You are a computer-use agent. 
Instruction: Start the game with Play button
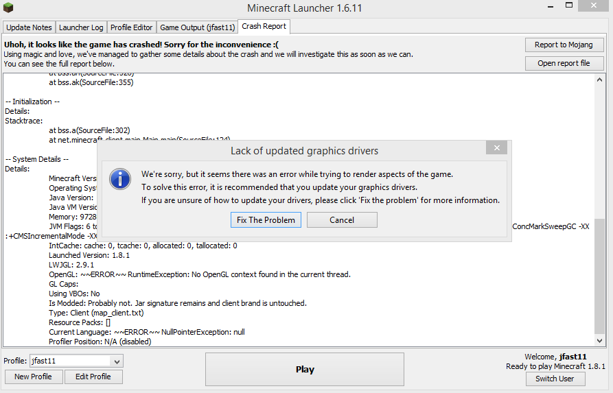(305, 370)
